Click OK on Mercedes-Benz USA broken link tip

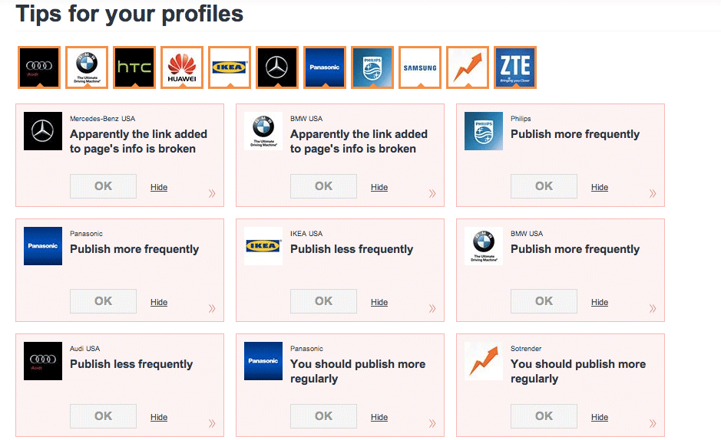103,186
